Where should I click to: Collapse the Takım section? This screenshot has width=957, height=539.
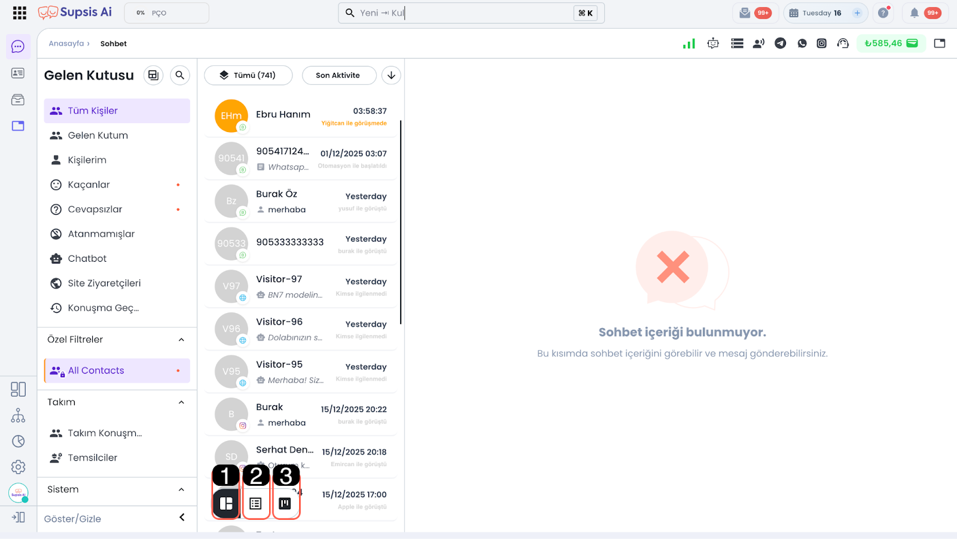(x=181, y=402)
